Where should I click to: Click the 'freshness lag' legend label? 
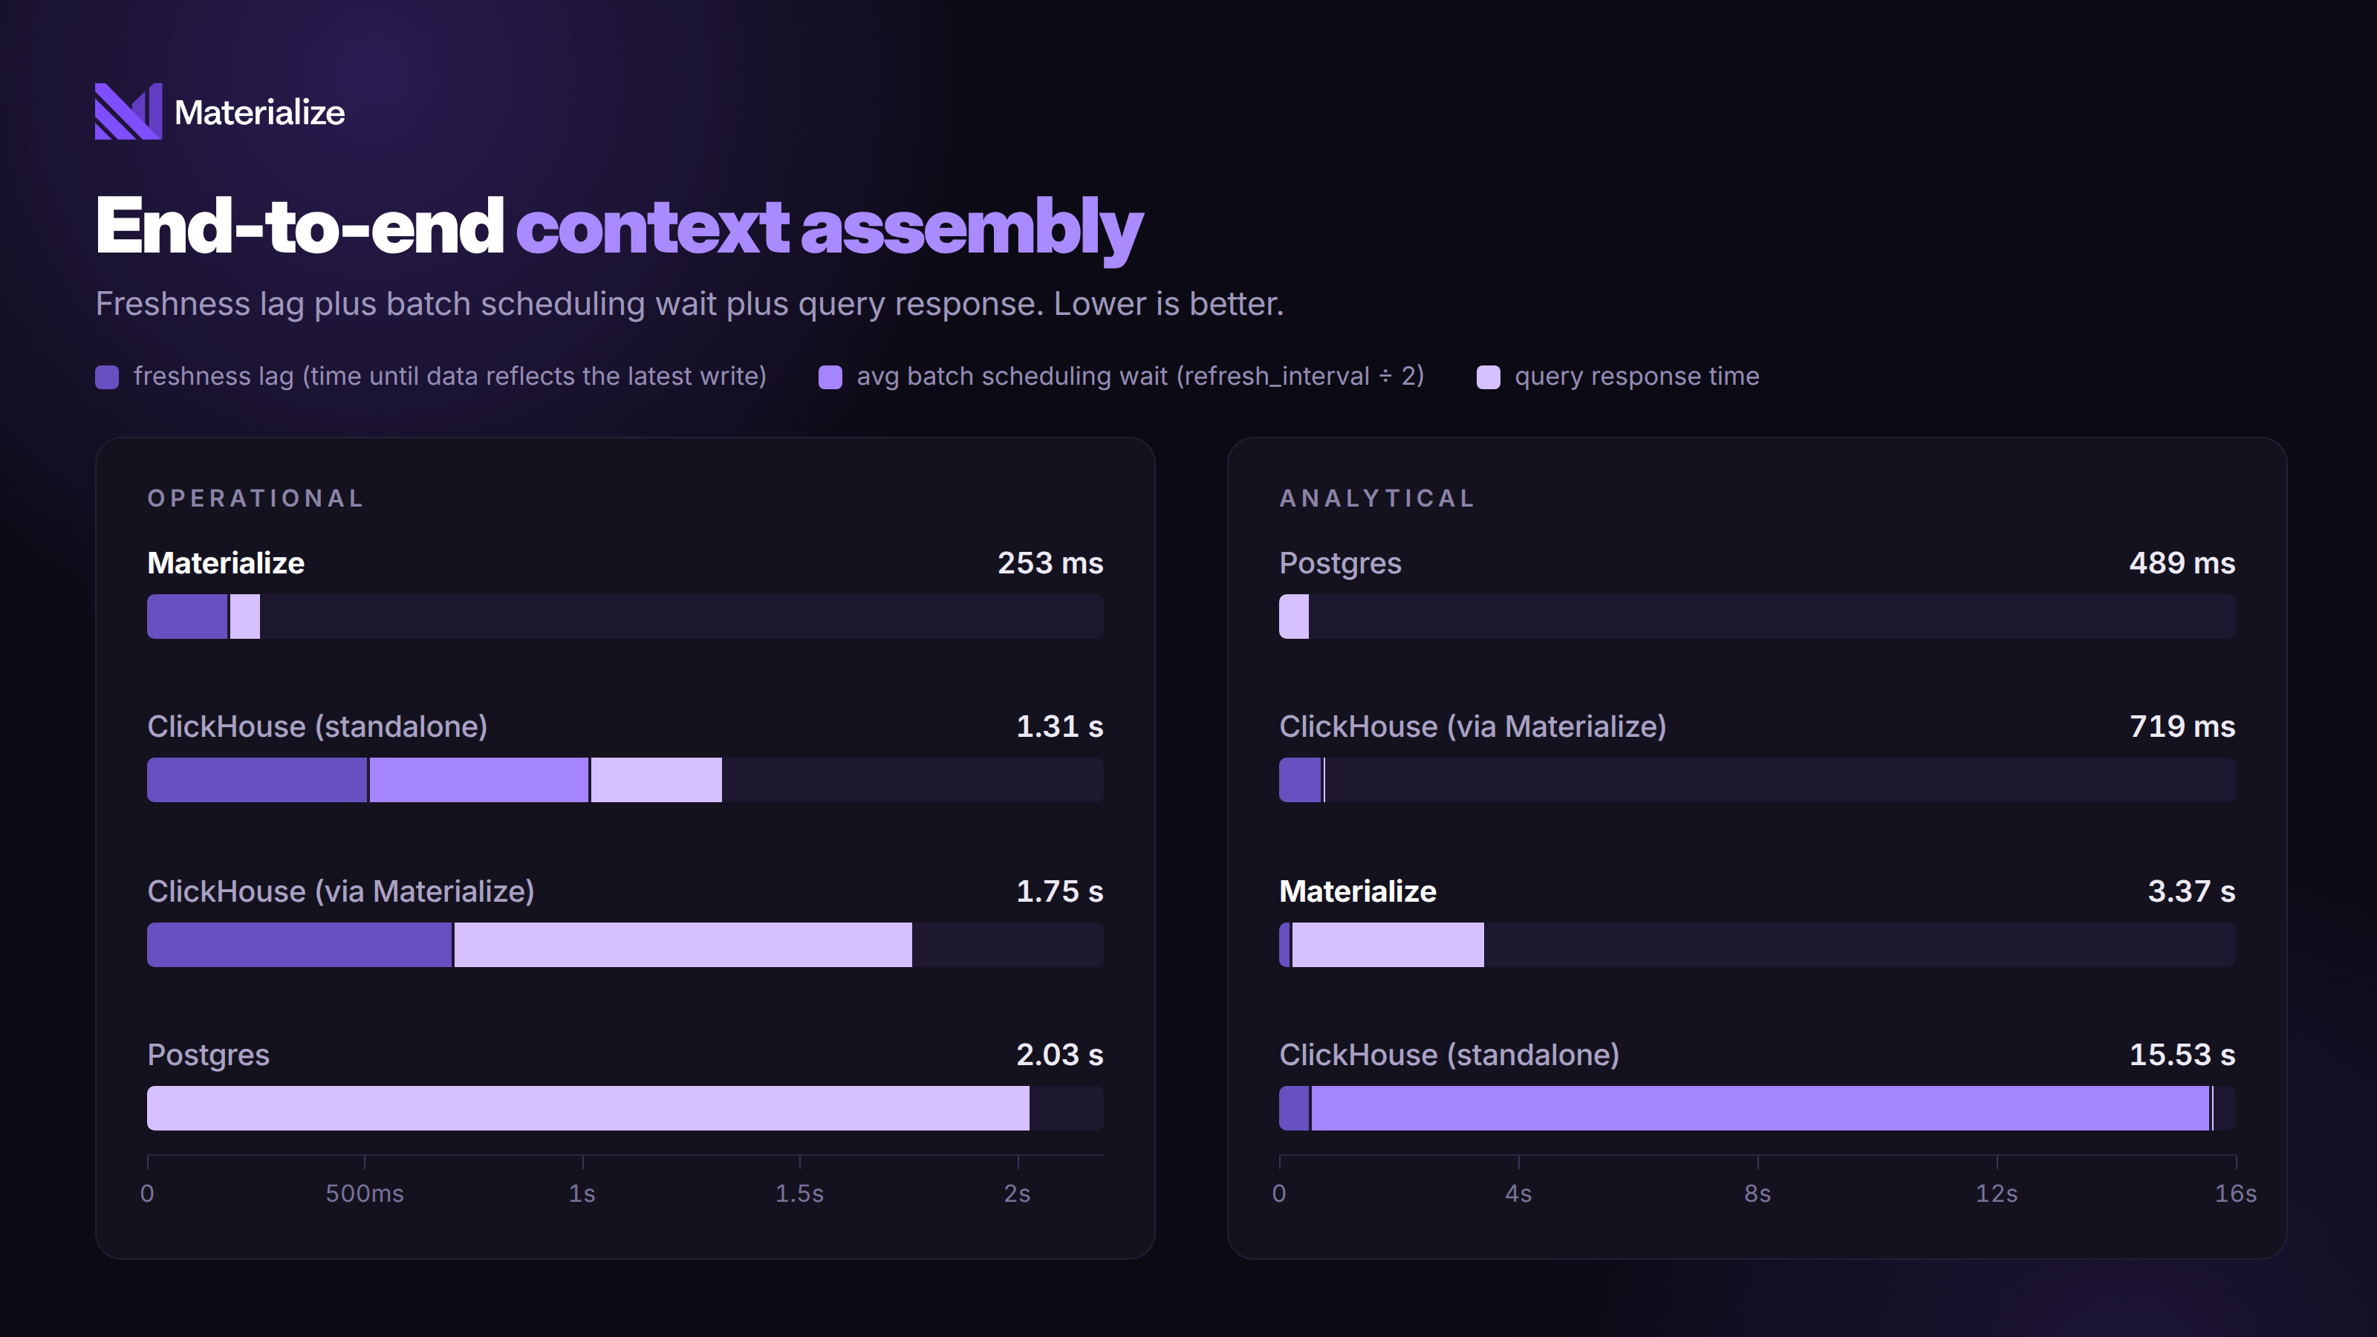[x=450, y=377]
